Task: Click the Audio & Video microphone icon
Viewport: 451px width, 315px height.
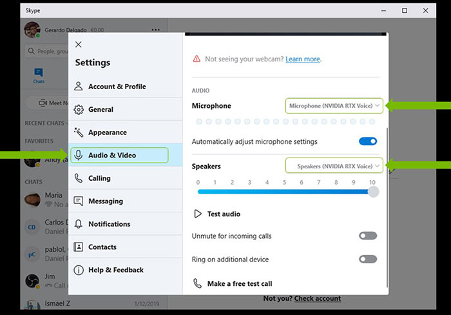Action: coord(78,155)
